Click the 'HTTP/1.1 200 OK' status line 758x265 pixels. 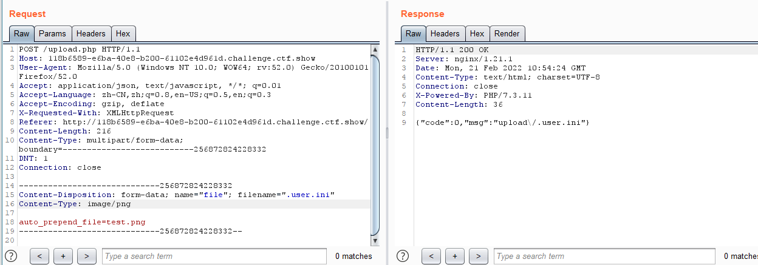click(452, 49)
